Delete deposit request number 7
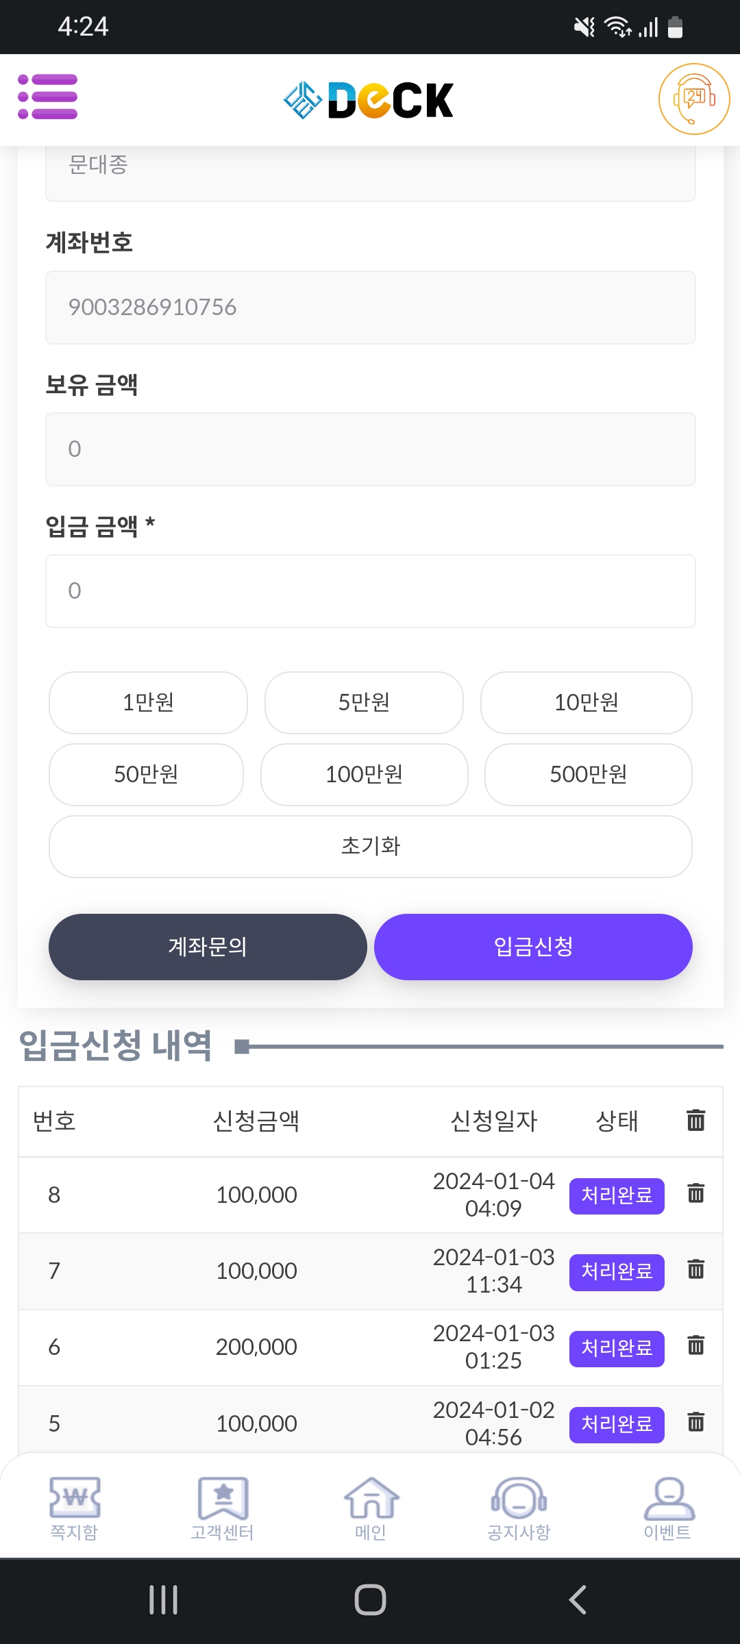Viewport: 740px width, 1644px height. pos(695,1269)
